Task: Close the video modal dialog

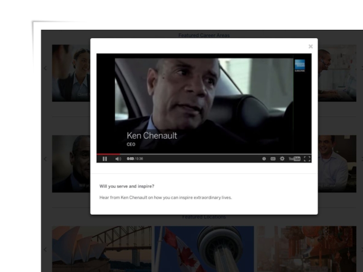Action: click(x=311, y=47)
